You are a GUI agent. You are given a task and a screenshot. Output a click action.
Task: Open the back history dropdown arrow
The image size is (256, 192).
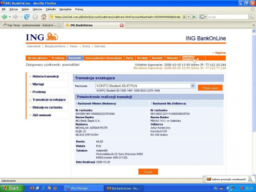click(10, 17)
